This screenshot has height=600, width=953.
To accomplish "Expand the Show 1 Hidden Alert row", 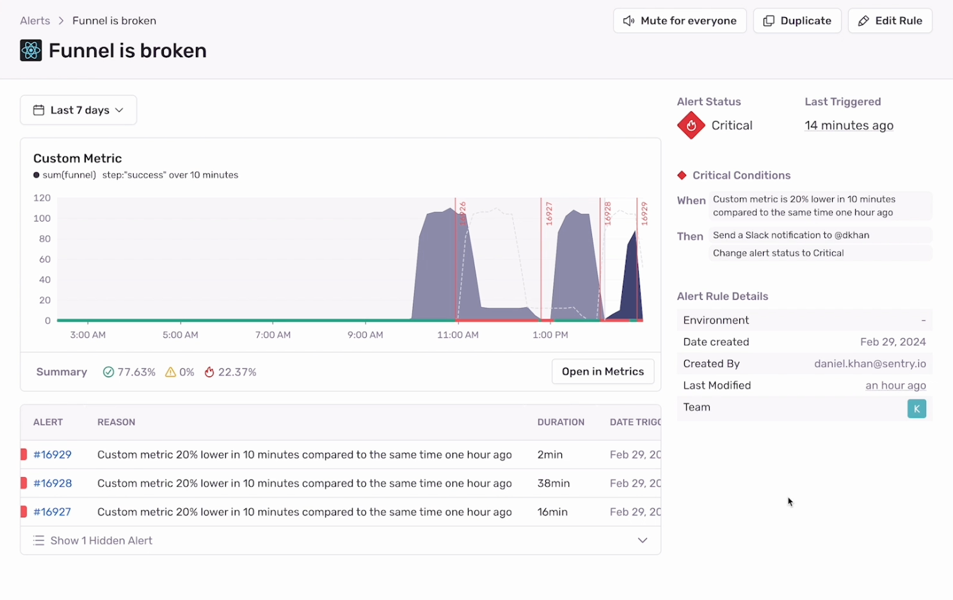I will (340, 540).
